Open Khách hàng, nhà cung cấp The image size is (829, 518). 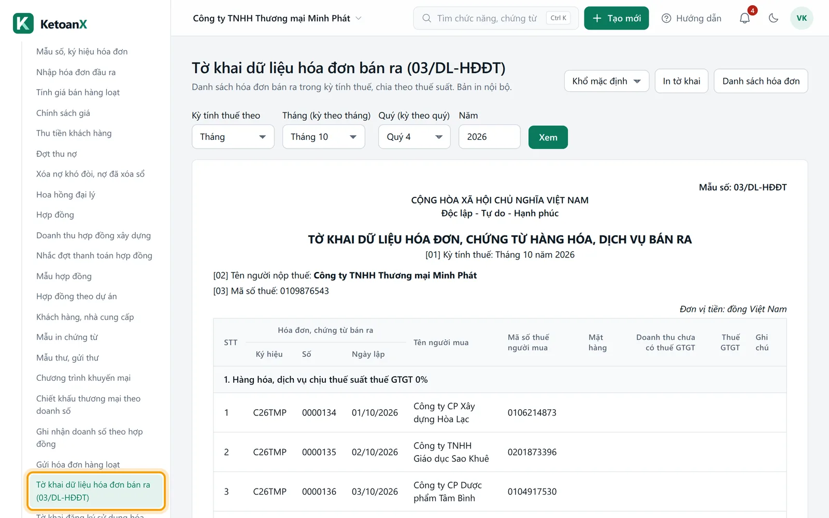point(85,317)
